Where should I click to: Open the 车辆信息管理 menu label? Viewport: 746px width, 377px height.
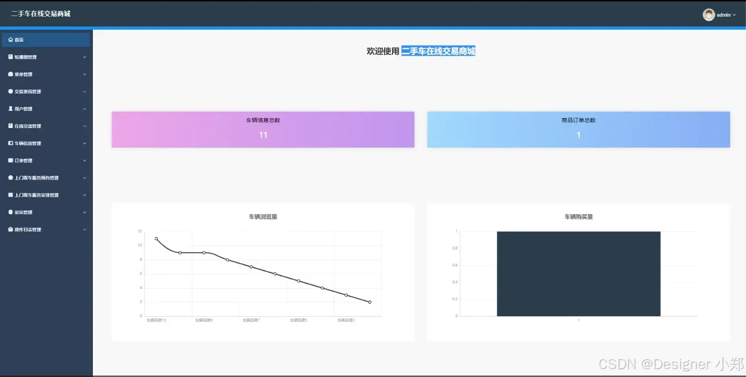click(x=28, y=143)
